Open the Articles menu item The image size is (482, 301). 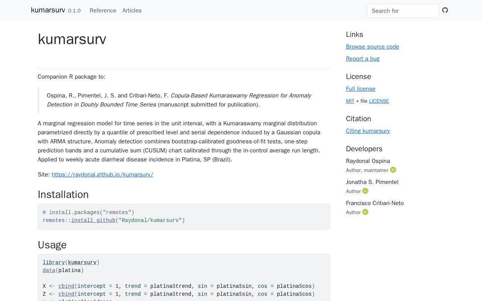pyautogui.click(x=132, y=11)
